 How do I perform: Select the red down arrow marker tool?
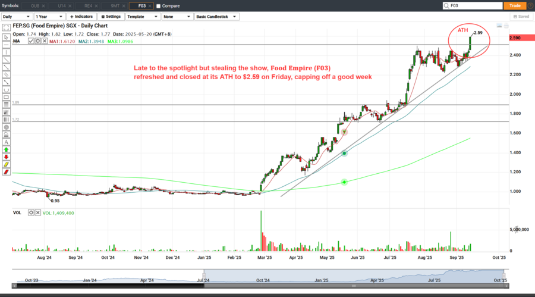click(x=6, y=157)
